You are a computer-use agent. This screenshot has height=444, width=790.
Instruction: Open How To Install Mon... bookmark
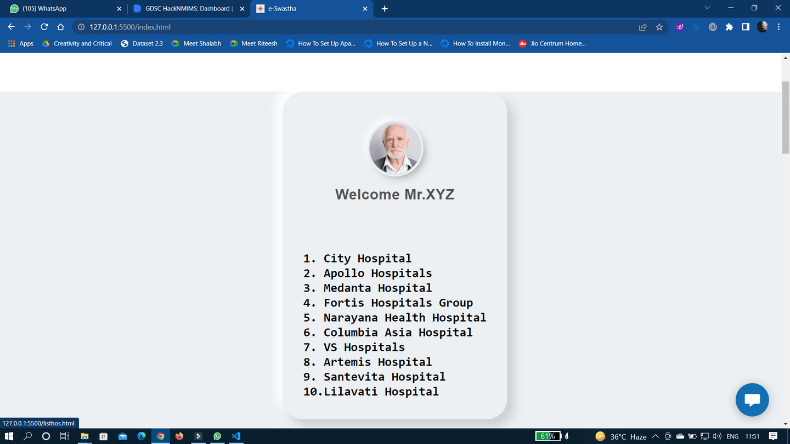(476, 43)
